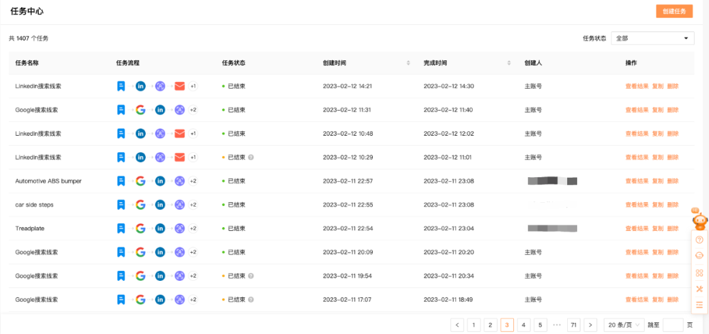This screenshot has height=334, width=709.
Task: Go to page 4 in pagination
Action: (523, 325)
